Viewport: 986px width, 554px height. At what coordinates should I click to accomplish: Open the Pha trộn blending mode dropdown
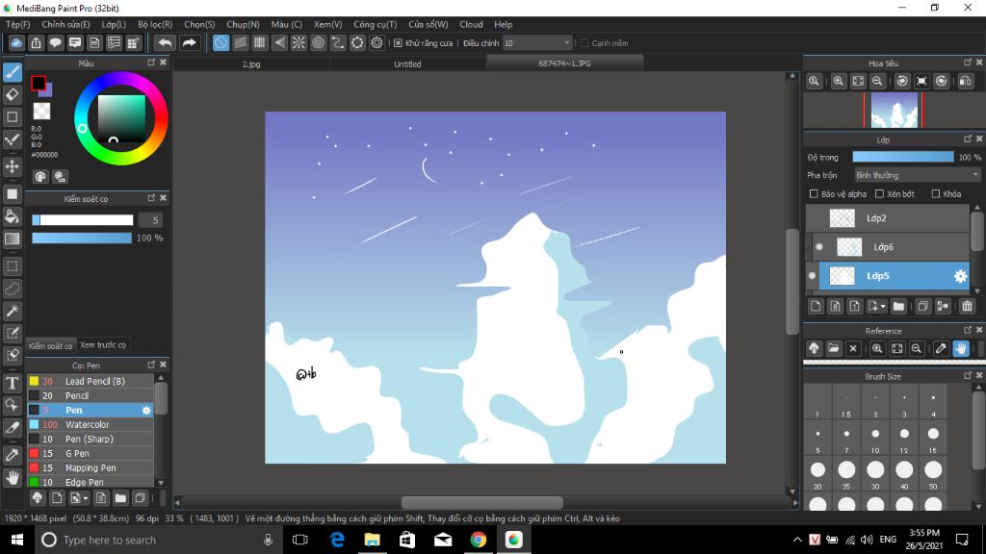click(917, 175)
